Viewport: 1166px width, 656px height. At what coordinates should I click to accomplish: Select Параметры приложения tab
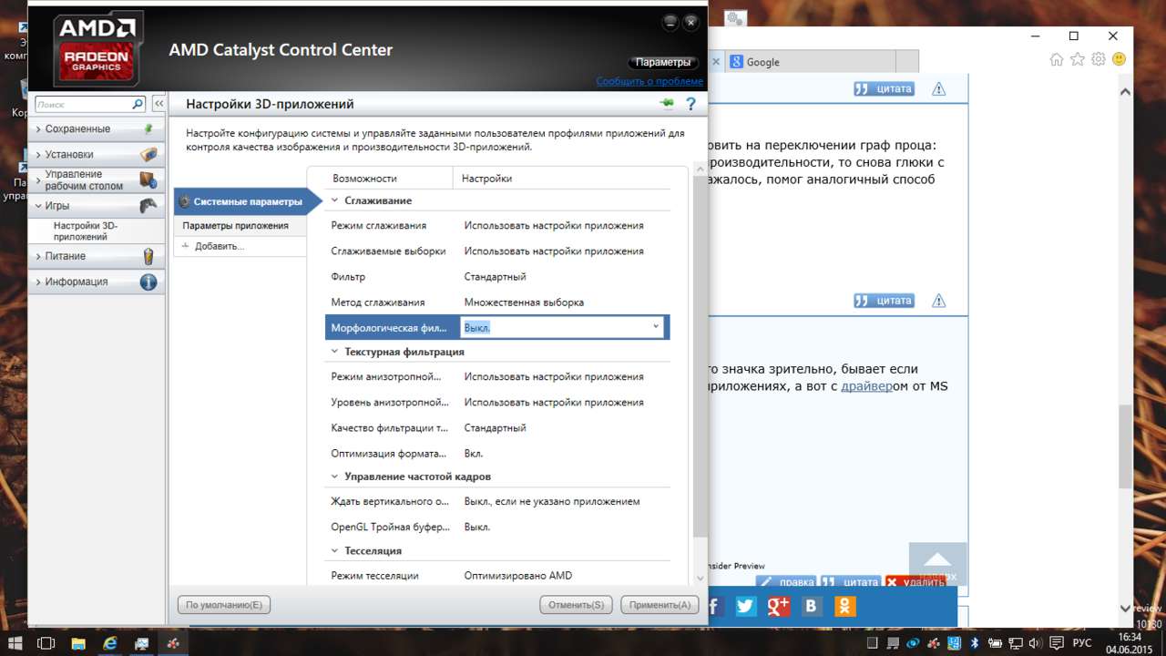point(236,225)
